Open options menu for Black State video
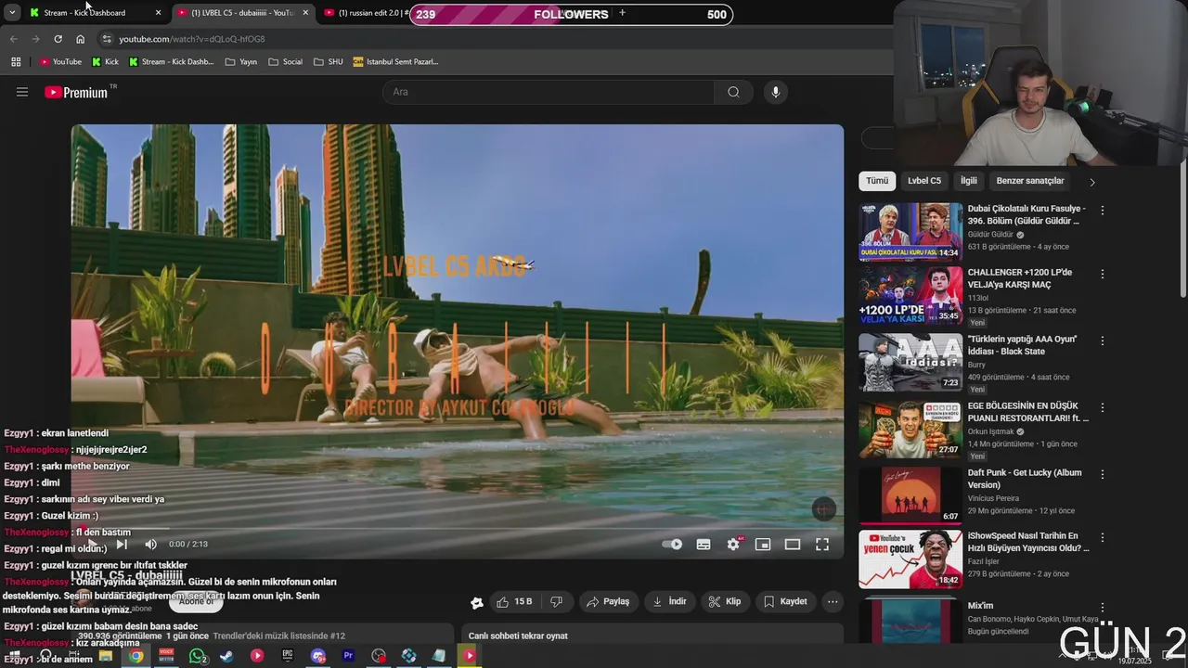The width and height of the screenshot is (1188, 668). tap(1103, 340)
